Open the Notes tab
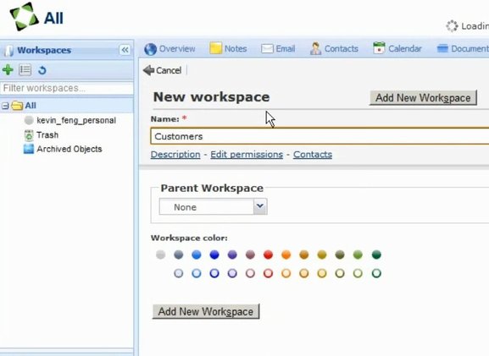The image size is (489, 356). coord(228,48)
